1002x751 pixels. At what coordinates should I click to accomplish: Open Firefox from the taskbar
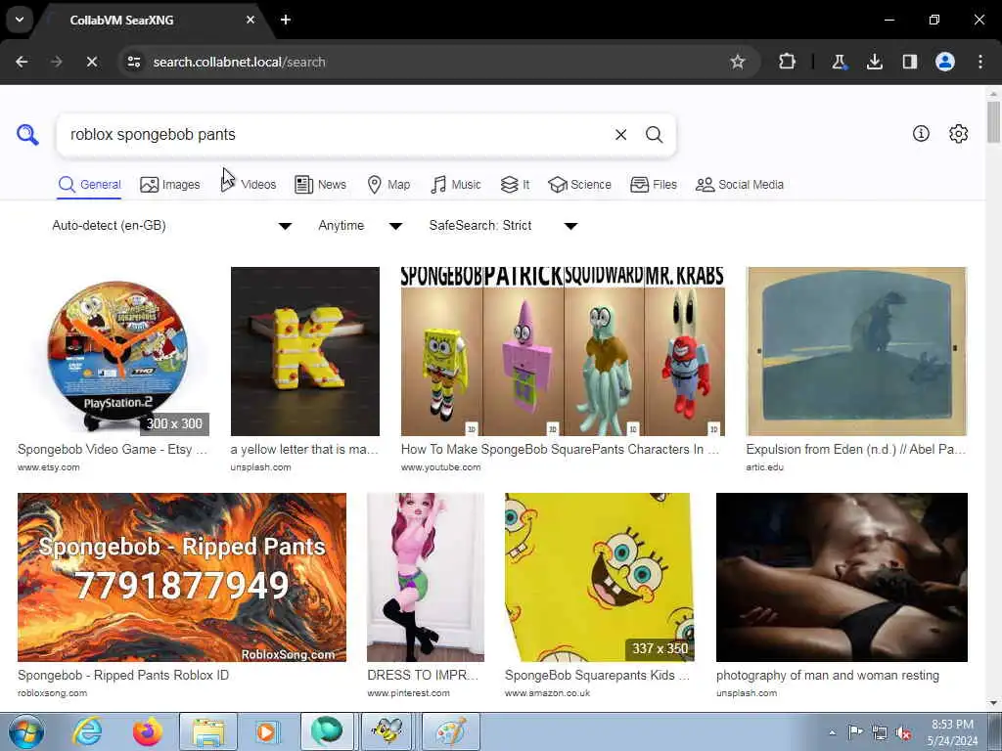147,731
